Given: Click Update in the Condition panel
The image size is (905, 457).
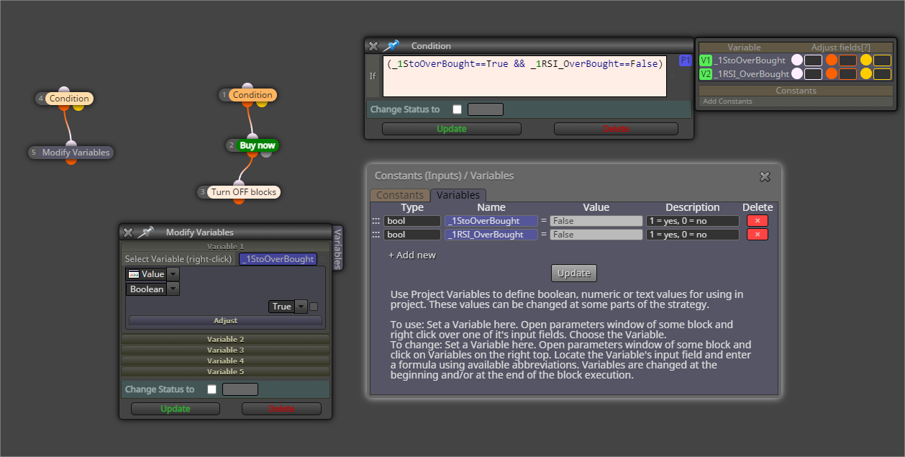Looking at the screenshot, I should (452, 129).
